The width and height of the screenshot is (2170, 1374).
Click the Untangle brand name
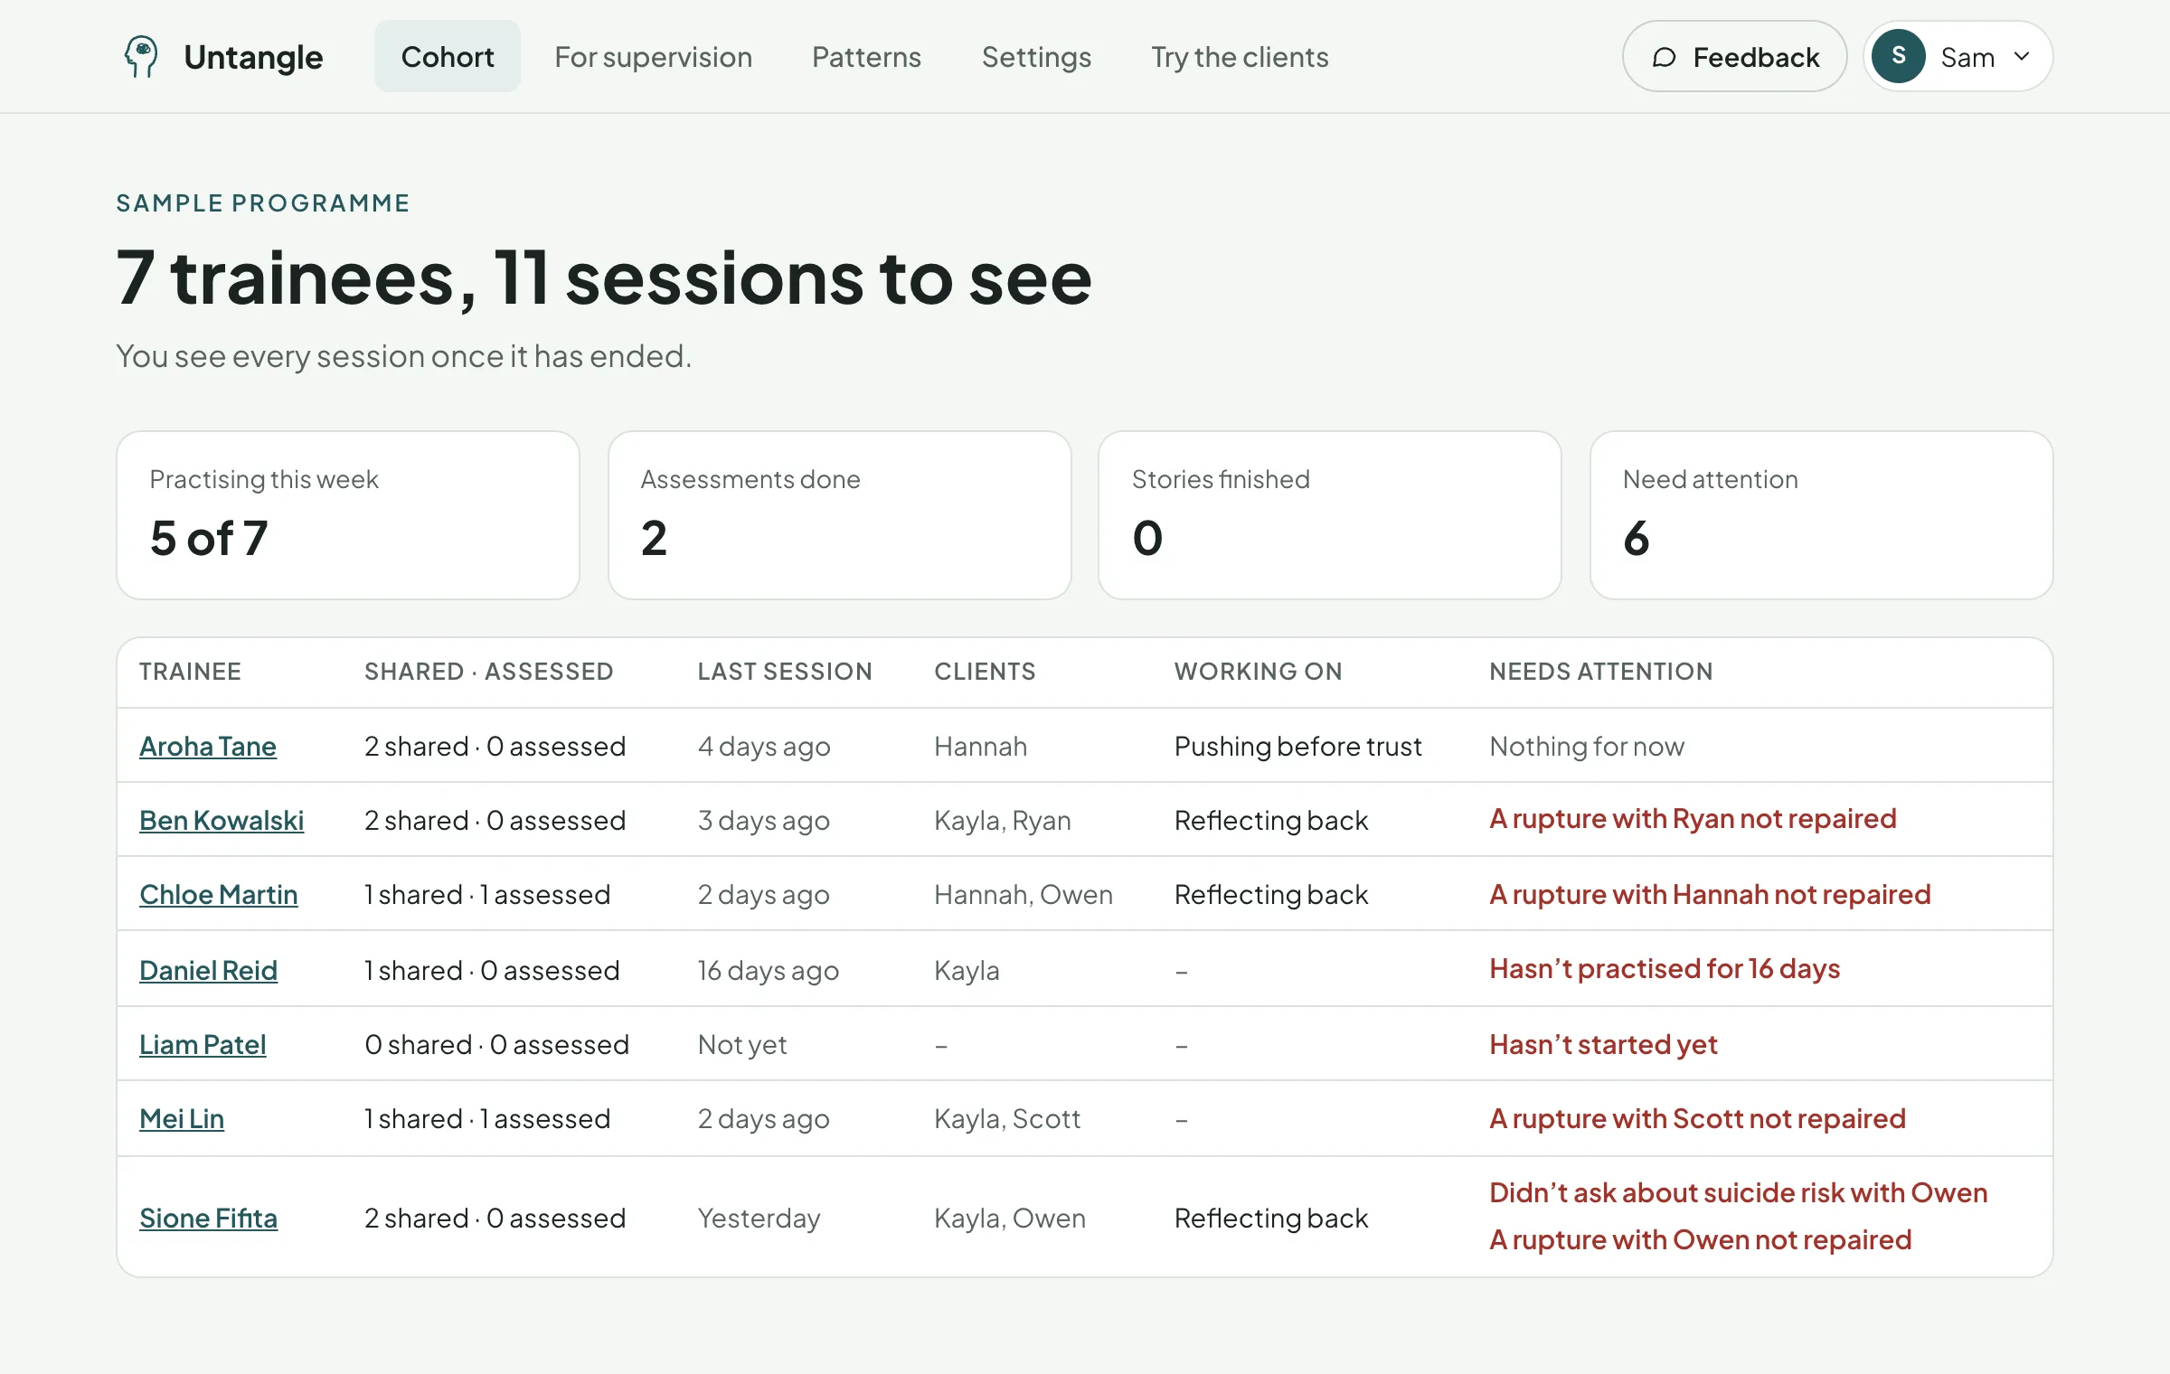[253, 57]
